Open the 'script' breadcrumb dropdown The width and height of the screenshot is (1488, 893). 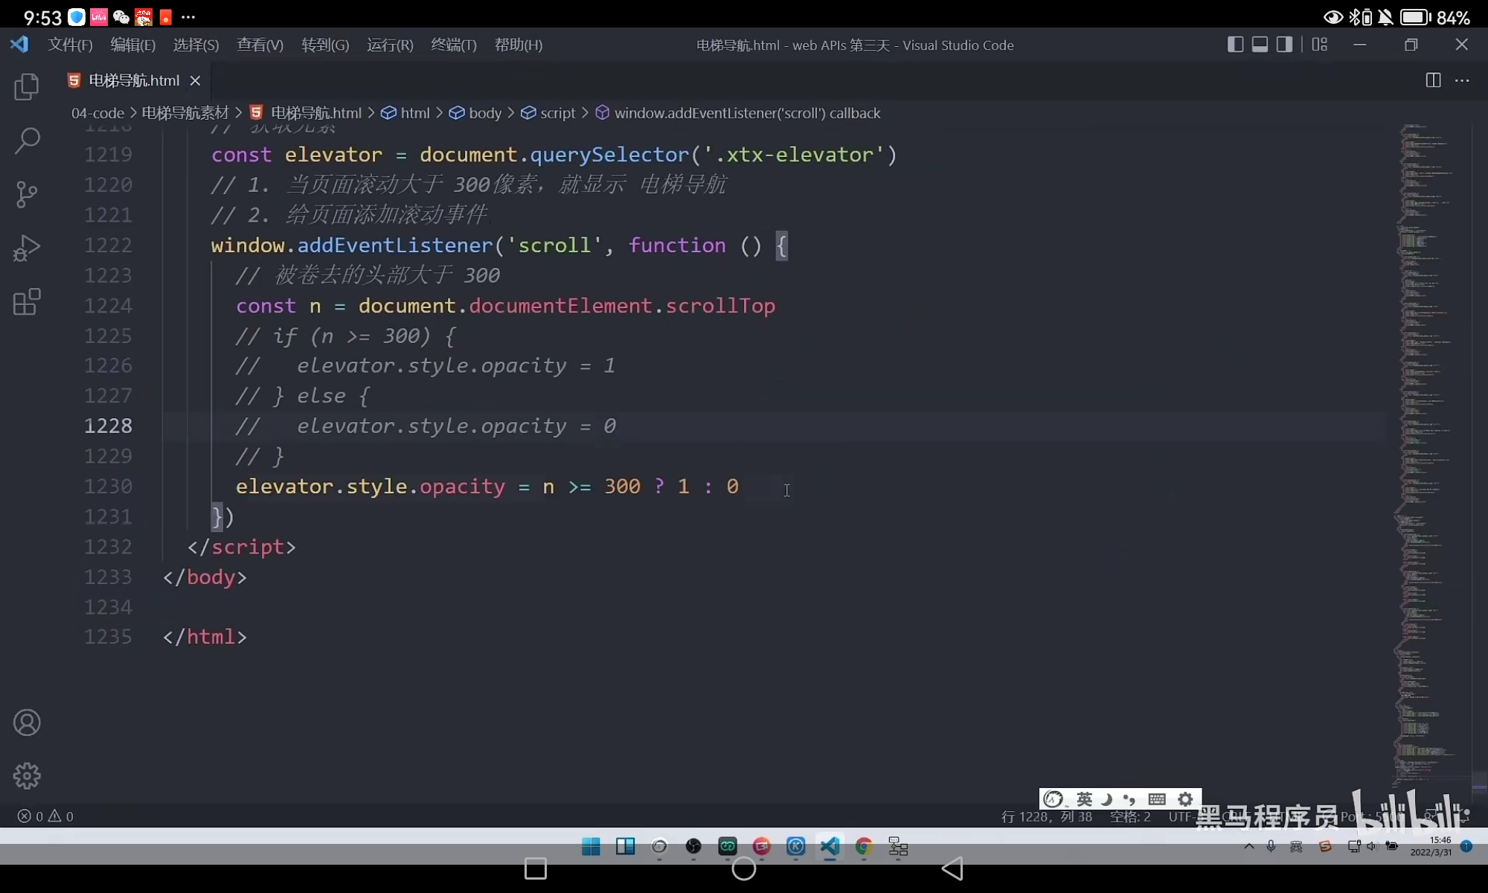pos(557,113)
